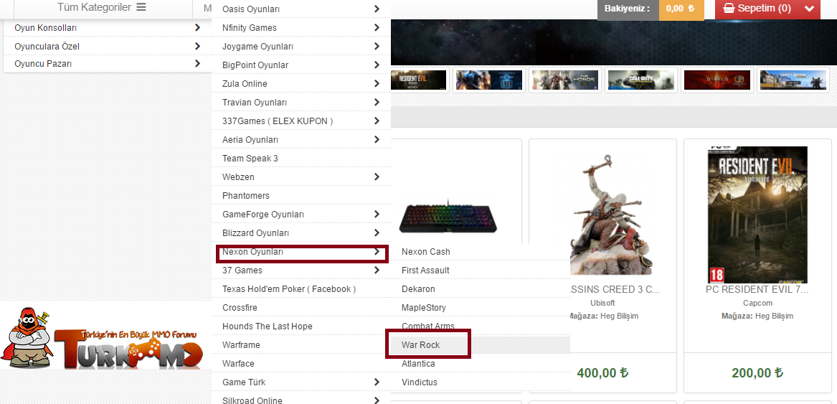
Task: Open the Oyunculara Özel category
Action: [47, 47]
